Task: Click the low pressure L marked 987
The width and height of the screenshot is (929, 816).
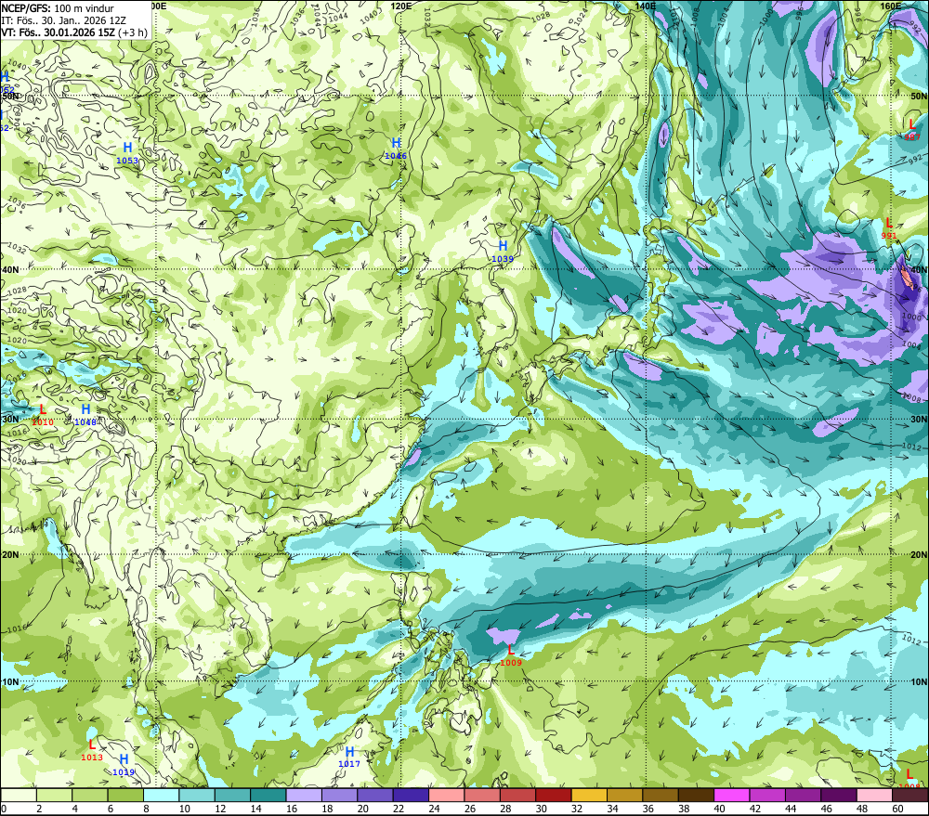Action: (x=912, y=124)
